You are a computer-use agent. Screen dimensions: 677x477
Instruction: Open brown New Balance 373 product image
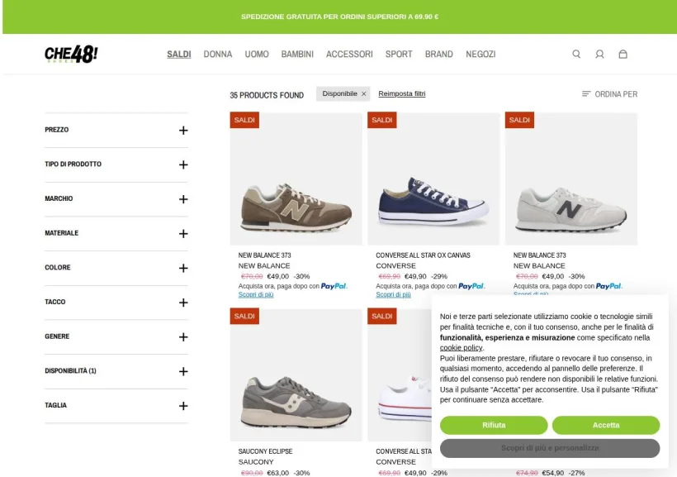(x=296, y=179)
